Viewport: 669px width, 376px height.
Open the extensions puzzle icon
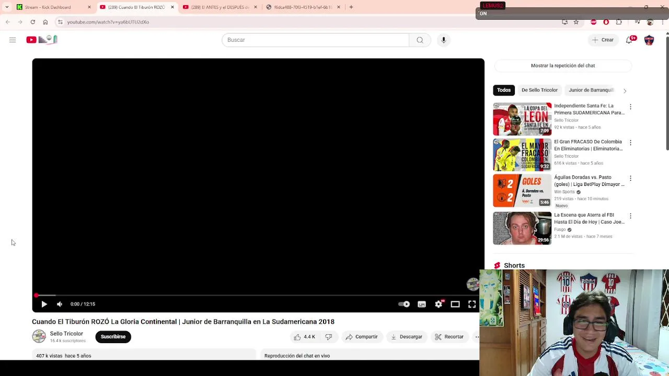619,22
